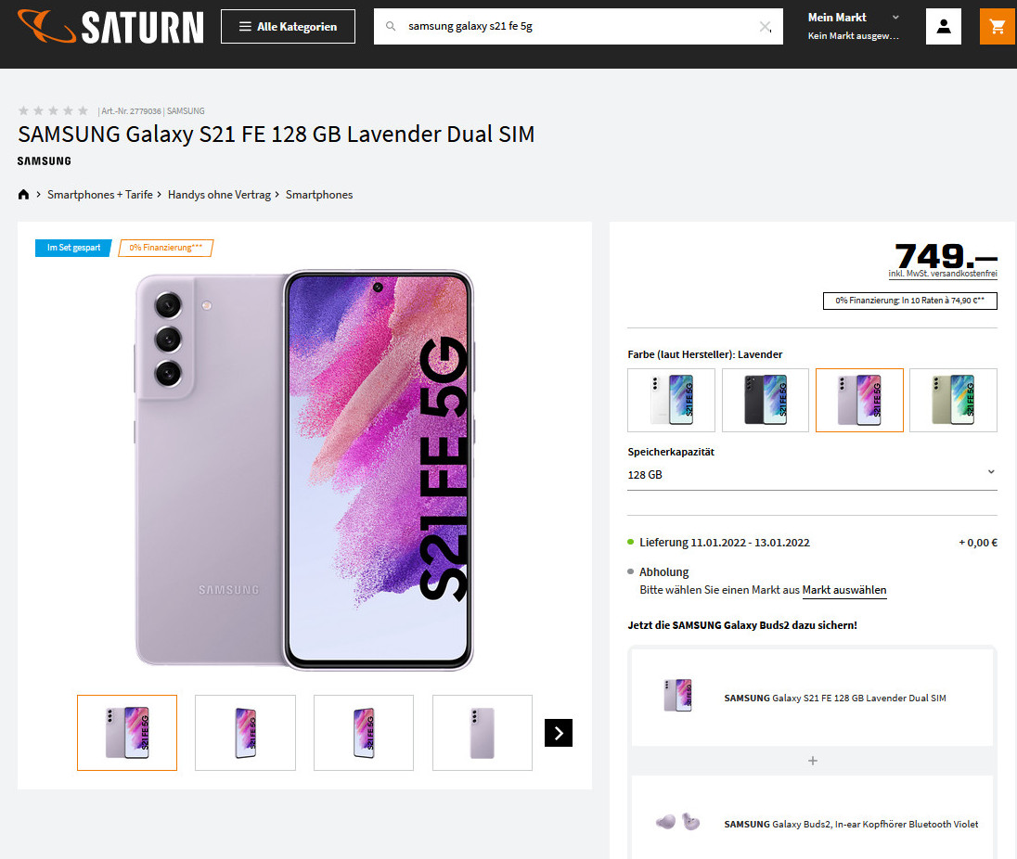Select the graphite black color variant
This screenshot has width=1017, height=859.
tap(766, 400)
